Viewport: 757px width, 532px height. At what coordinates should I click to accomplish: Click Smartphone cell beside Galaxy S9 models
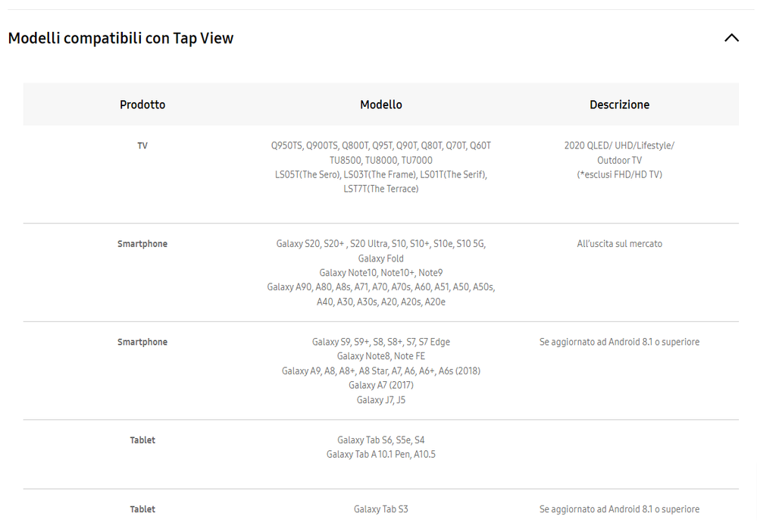coord(142,342)
